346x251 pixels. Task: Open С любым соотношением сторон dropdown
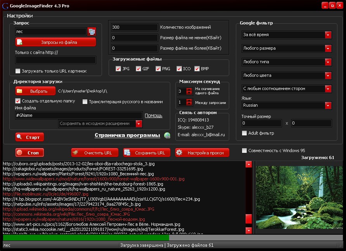tap(286, 89)
